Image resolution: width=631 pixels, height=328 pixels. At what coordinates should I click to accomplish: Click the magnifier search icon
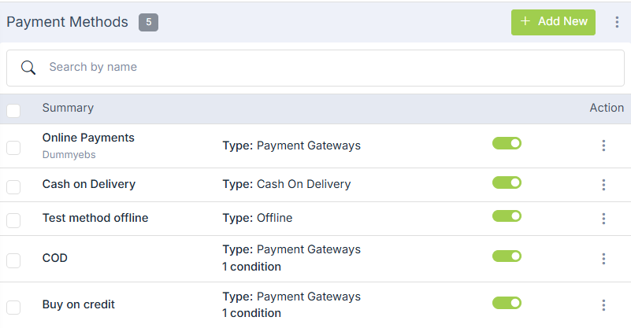point(28,68)
